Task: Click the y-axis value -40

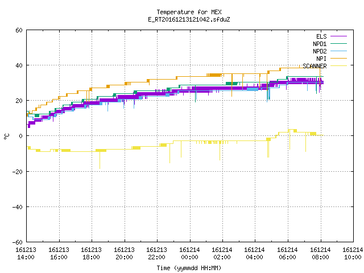Action: pyautogui.click(x=18, y=207)
